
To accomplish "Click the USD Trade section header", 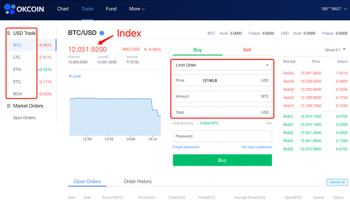I will pos(24,33).
